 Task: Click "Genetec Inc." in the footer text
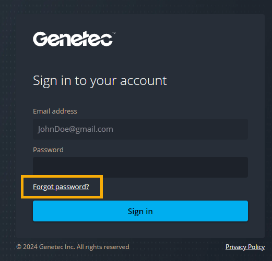pyautogui.click(x=57, y=247)
